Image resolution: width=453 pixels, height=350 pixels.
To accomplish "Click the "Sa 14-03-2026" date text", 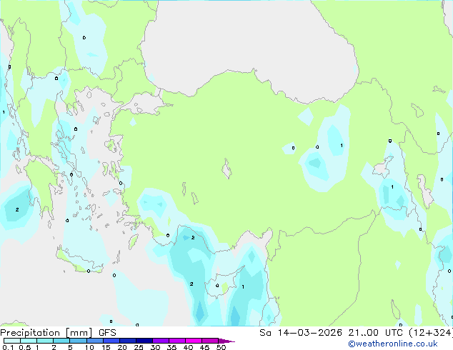I will point(301,333).
